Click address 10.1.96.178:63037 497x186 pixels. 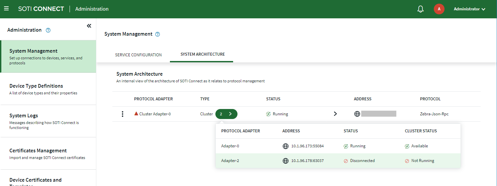pos(307,161)
